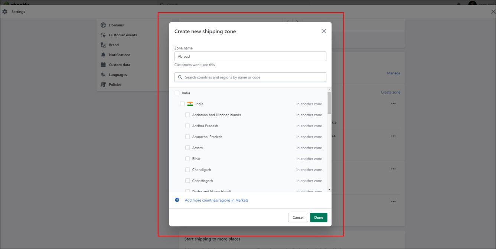The width and height of the screenshot is (496, 249).
Task: Click the blue plus icon for Markets
Action: coord(177,200)
